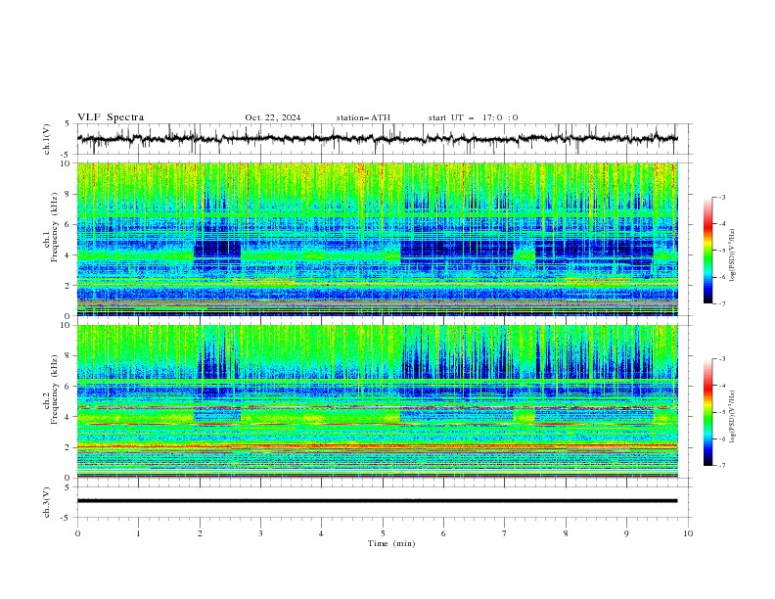Click the ch.1 spectrogram panel
The image size is (775, 599).
377,239
